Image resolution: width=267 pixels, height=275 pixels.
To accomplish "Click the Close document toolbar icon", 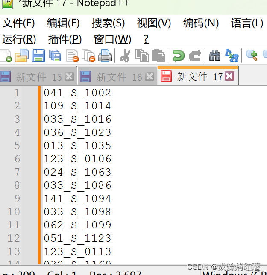I will pos(72,56).
